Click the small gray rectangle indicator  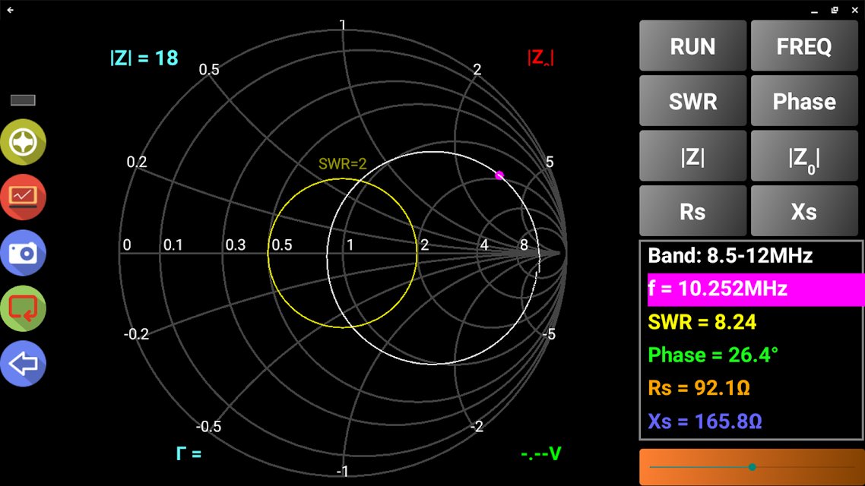pos(23,100)
